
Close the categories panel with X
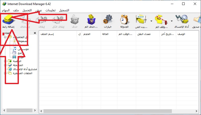(35, 33)
